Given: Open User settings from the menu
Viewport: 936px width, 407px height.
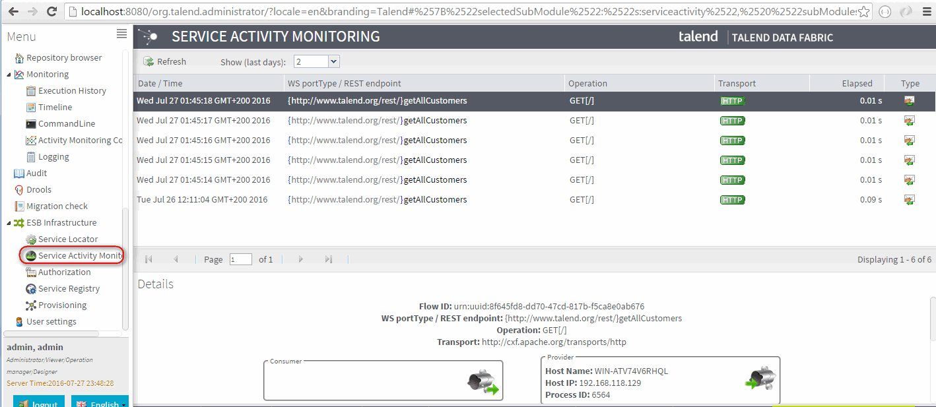Looking at the screenshot, I should [x=51, y=322].
